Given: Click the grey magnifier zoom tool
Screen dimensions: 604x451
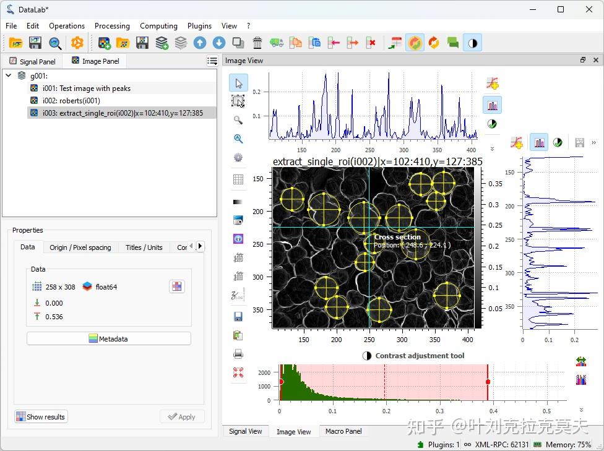Looking at the screenshot, I should 238,120.
